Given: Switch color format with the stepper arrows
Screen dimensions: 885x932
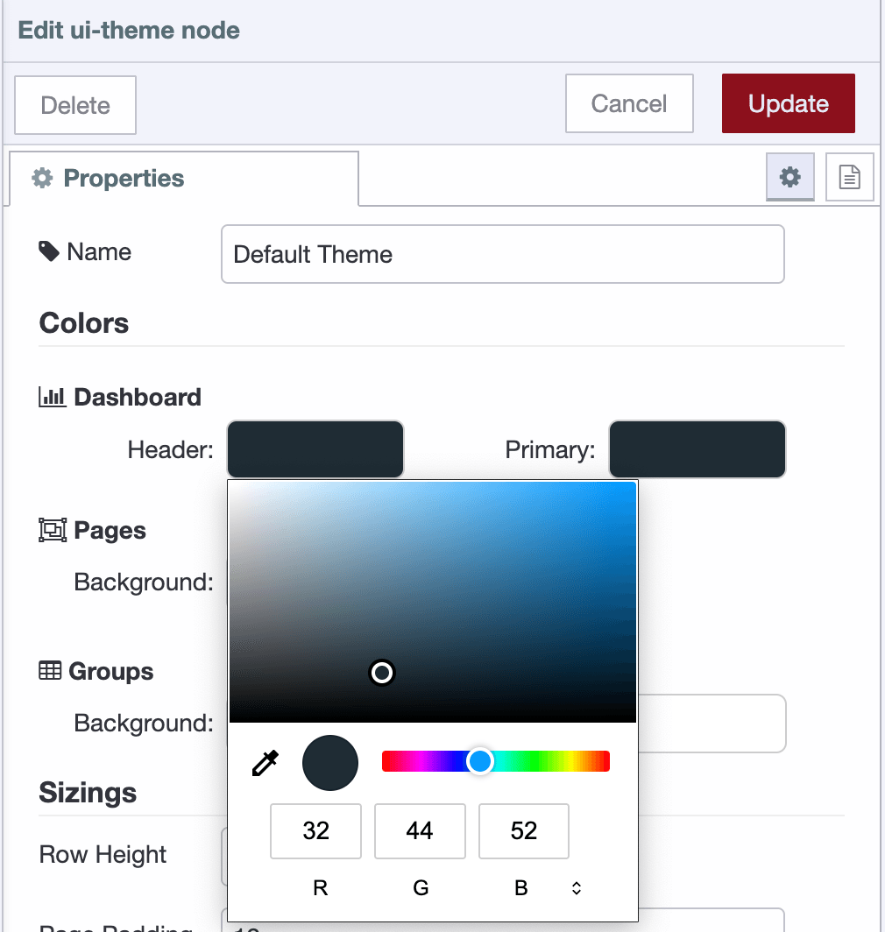Looking at the screenshot, I should (576, 887).
